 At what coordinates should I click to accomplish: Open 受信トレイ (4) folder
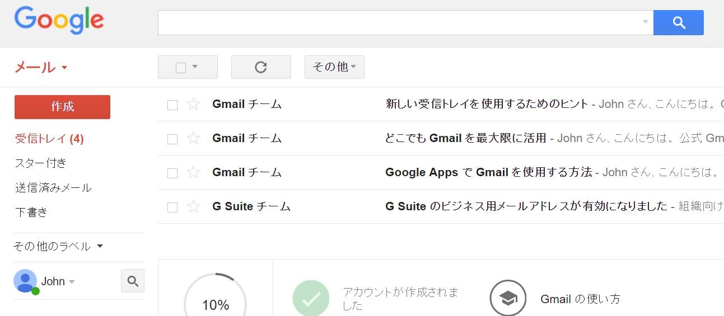click(49, 139)
